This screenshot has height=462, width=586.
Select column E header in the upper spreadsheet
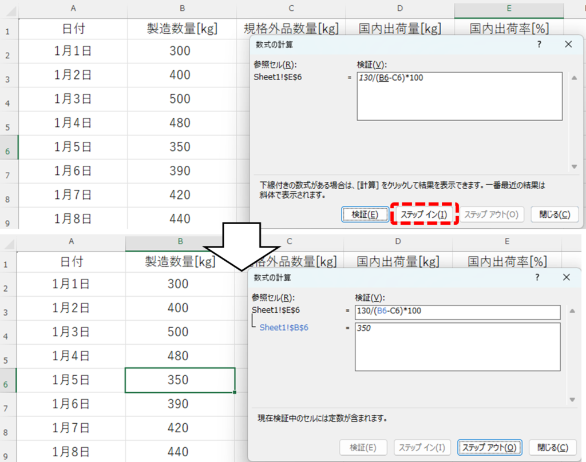[x=508, y=9]
